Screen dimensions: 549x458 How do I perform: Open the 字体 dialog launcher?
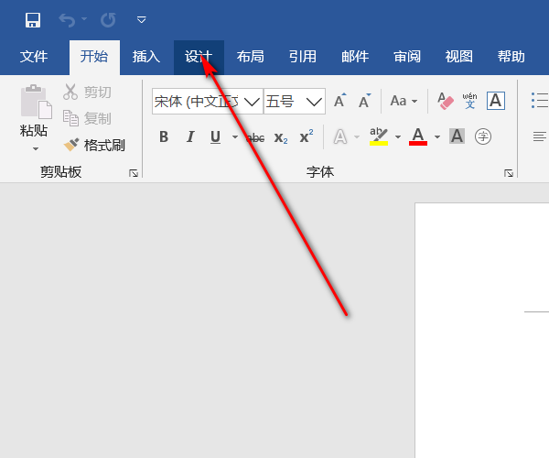(x=509, y=172)
